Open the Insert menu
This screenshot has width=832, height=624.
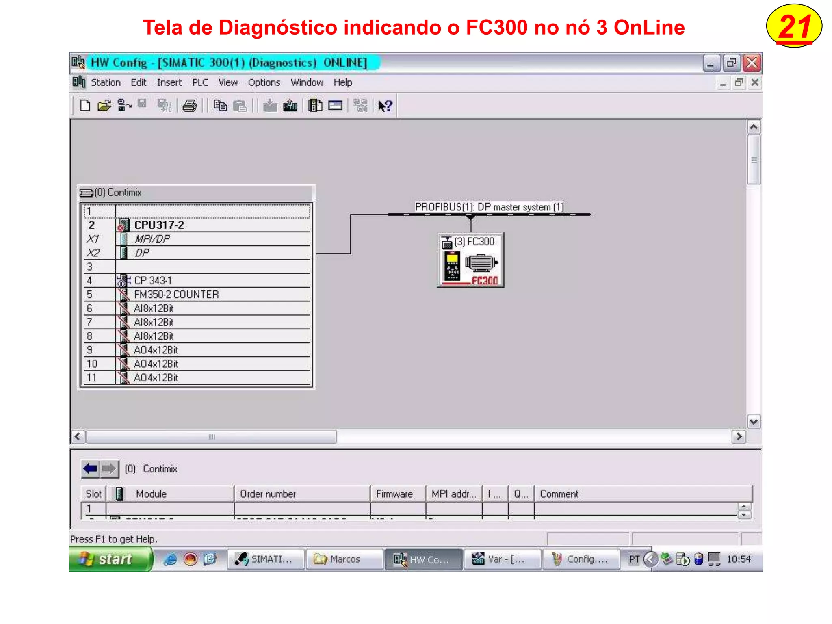pos(169,82)
